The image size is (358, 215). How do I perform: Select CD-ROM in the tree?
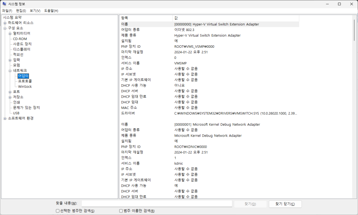(x=20, y=39)
